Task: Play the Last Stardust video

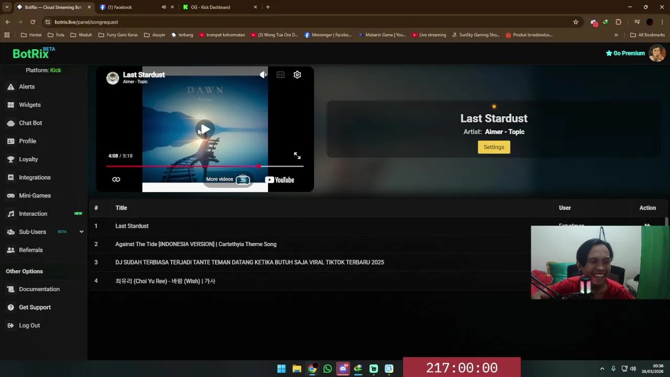Action: [x=205, y=129]
